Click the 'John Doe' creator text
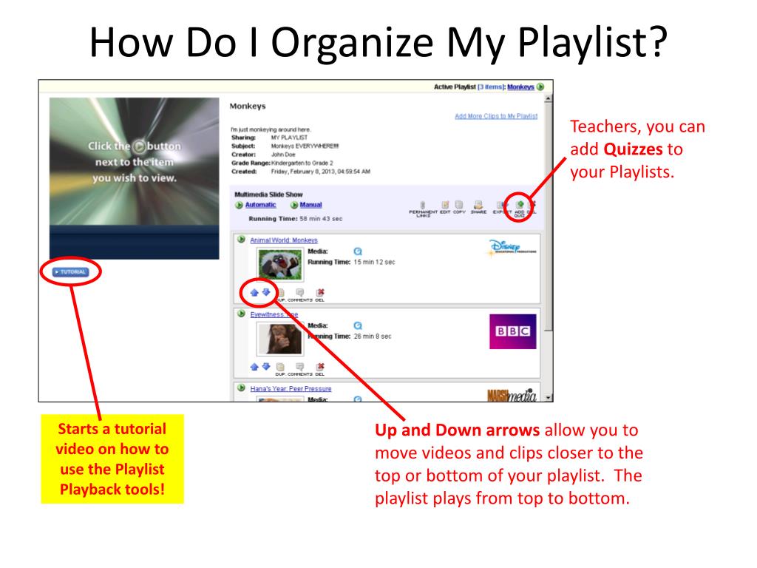The image size is (757, 568). (283, 155)
